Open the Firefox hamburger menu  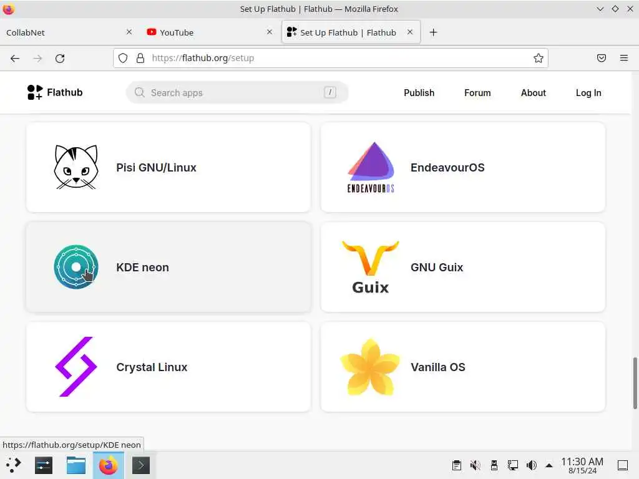pos(624,58)
